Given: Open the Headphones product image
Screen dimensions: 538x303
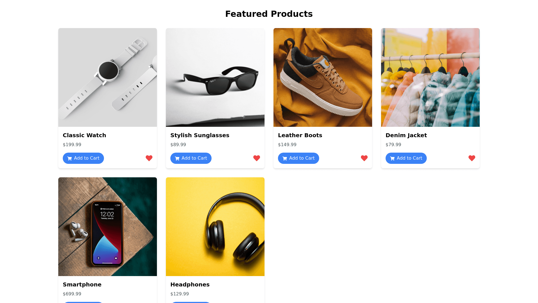Looking at the screenshot, I should pyautogui.click(x=215, y=227).
